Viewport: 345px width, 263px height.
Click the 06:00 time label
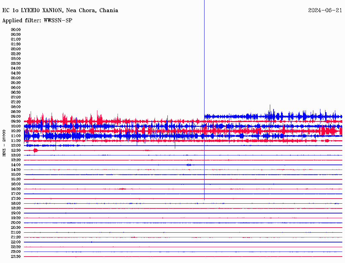click(15, 87)
